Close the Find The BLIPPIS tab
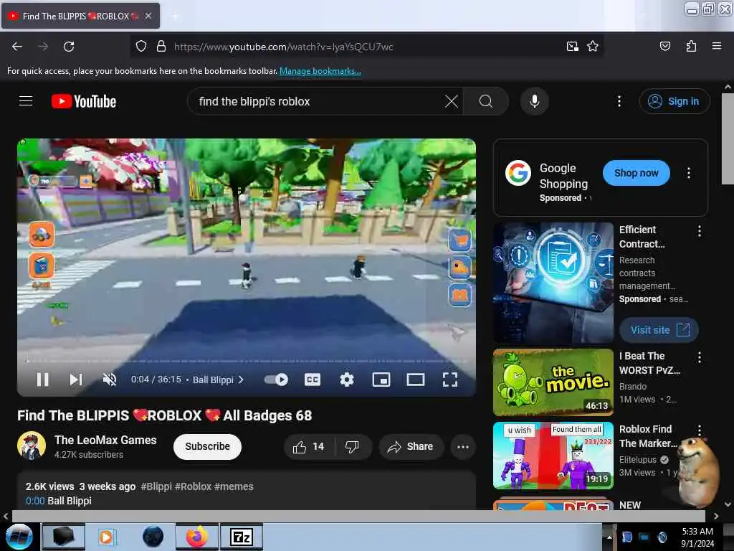 pos(148,16)
